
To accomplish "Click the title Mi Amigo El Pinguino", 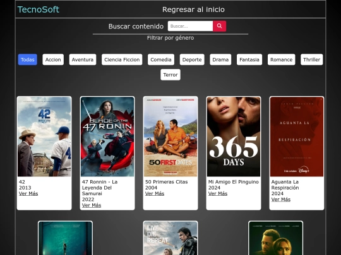I will click(x=234, y=182).
